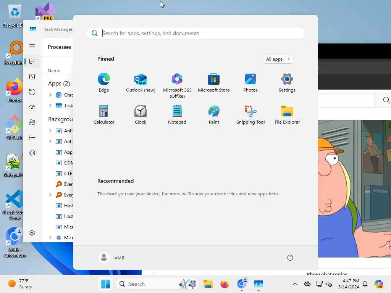The width and height of the screenshot is (391, 293).
Task: Click the search magnifier in browser window
Action: click(x=386, y=100)
